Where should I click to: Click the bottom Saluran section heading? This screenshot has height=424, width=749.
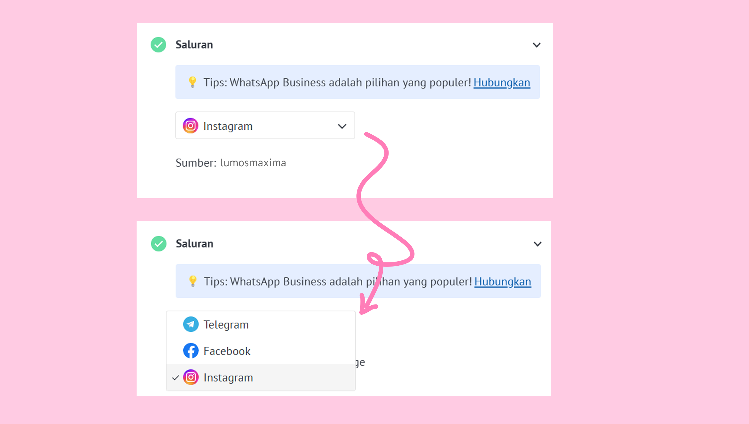194,243
